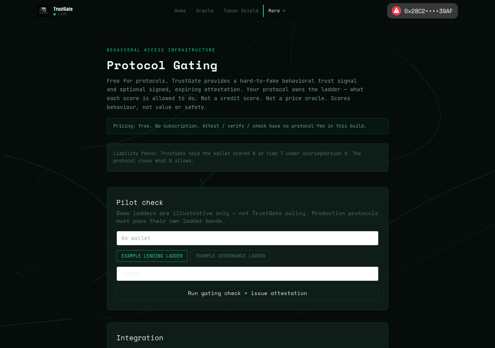The image size is (495, 348).
Task: Click the TrustGate brand name text
Action: pos(63,9)
